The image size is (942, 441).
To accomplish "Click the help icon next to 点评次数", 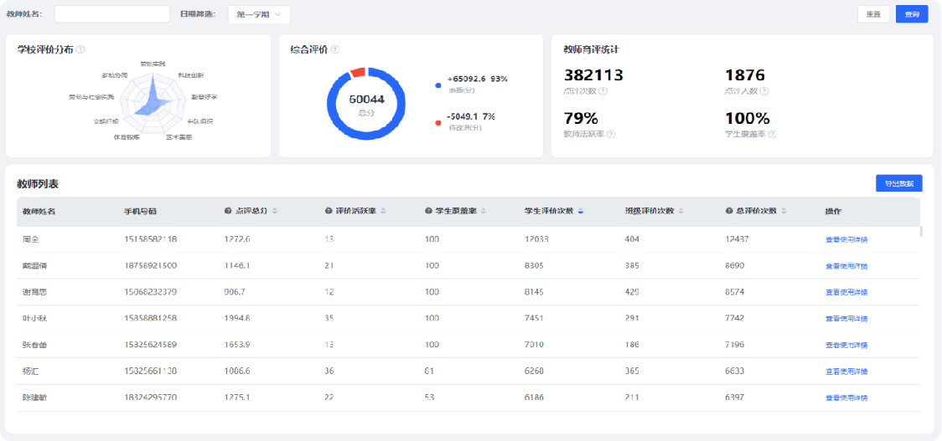I will click(603, 91).
